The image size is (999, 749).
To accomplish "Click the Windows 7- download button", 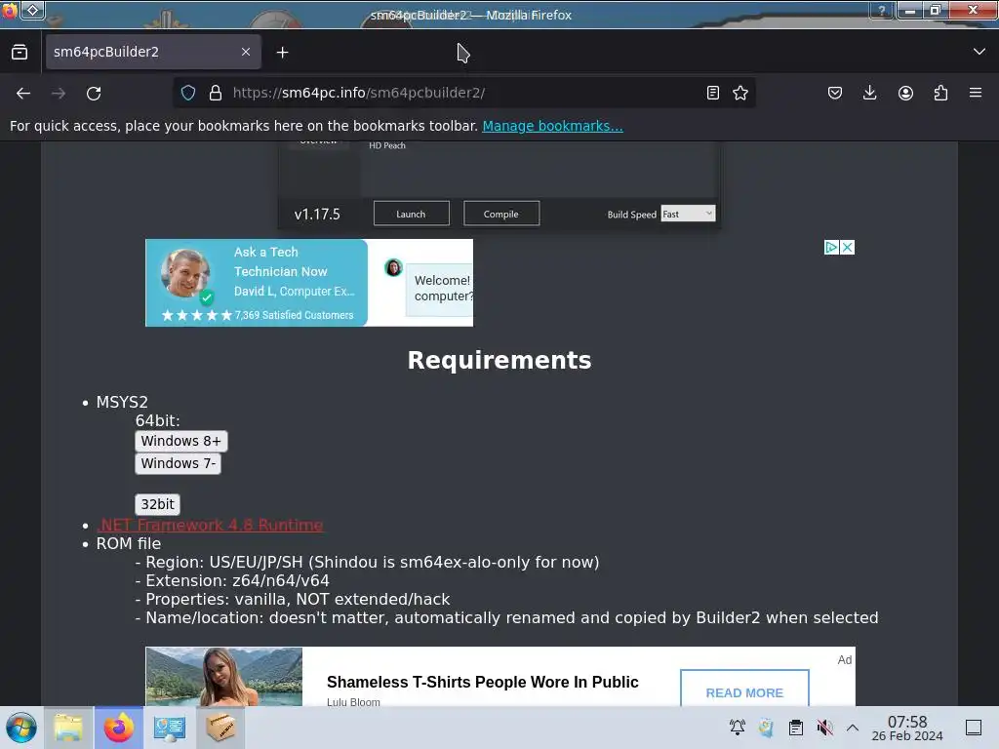I will [178, 463].
